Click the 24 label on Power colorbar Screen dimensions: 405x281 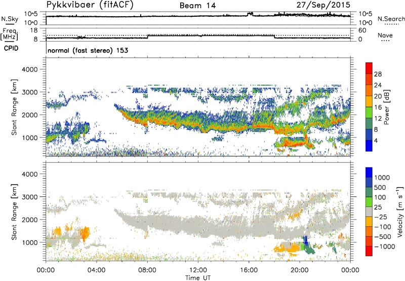378,85
